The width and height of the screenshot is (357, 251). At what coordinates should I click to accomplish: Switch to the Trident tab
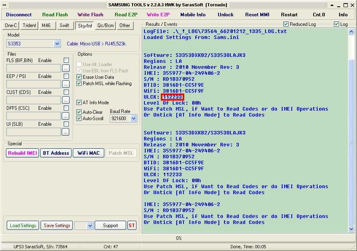point(29,25)
